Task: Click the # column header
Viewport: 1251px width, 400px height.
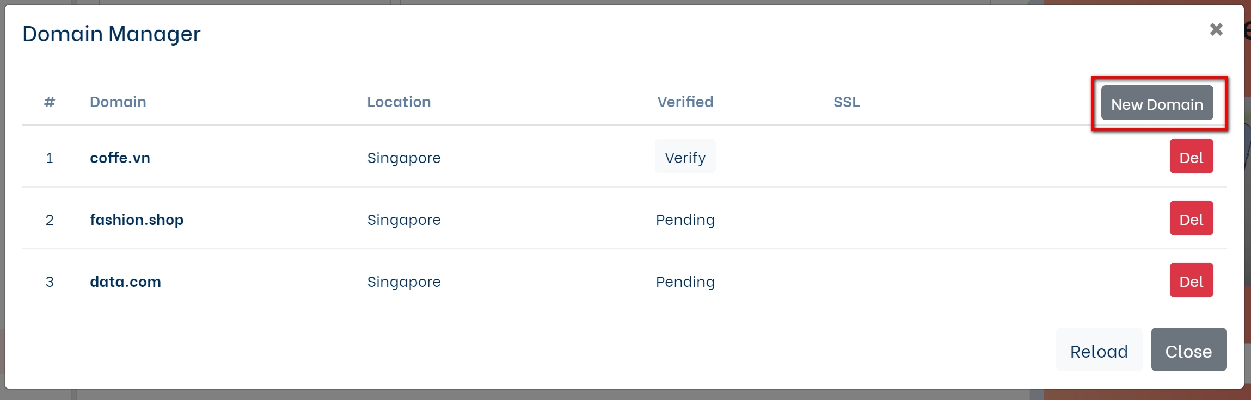Action: [x=50, y=102]
